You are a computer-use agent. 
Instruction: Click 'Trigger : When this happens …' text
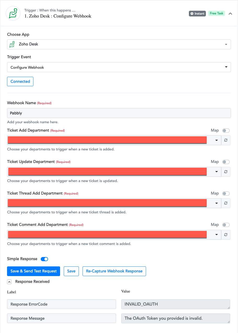point(50,10)
